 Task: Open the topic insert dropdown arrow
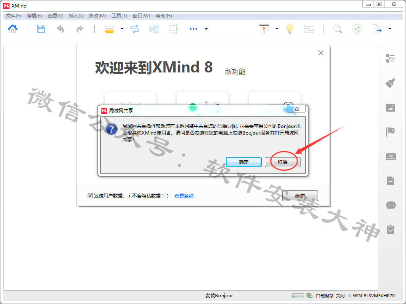tap(122, 29)
